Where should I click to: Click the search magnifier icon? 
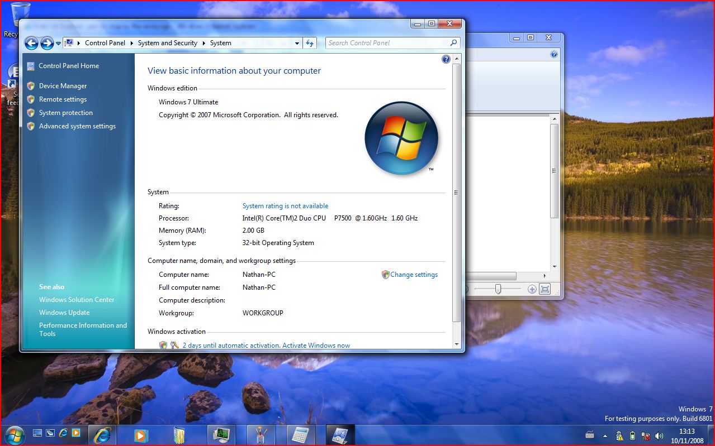point(453,42)
